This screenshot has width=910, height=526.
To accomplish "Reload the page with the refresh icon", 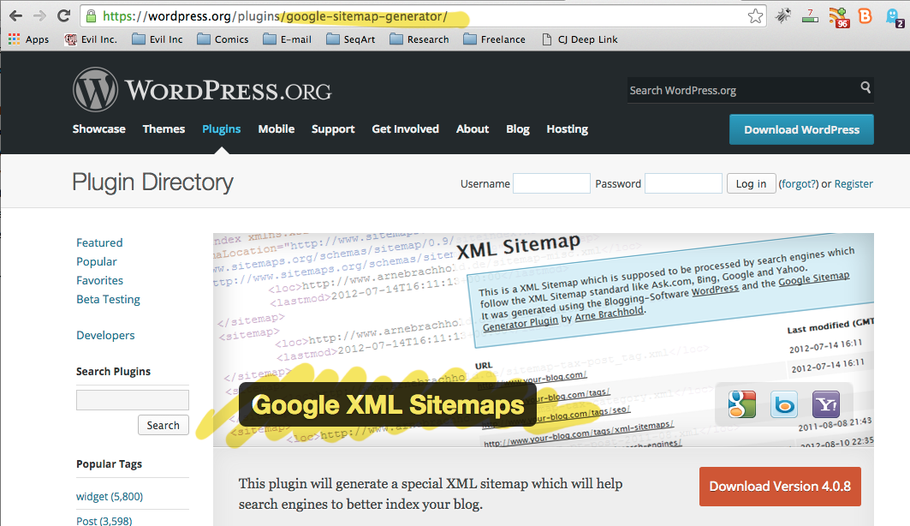I will [x=63, y=15].
